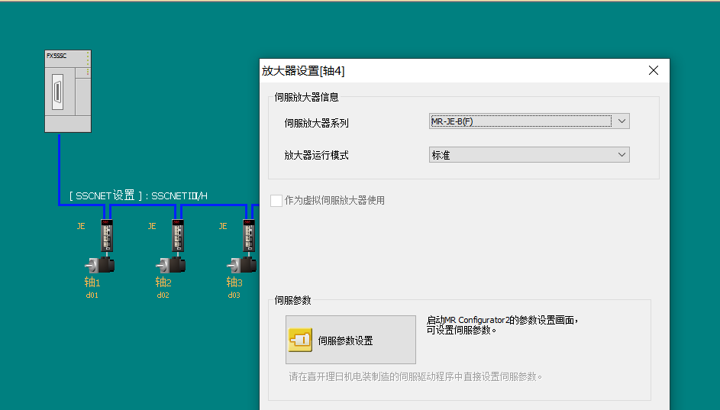Click the d01 station number label
Screen dimensions: 720x410
click(92, 295)
